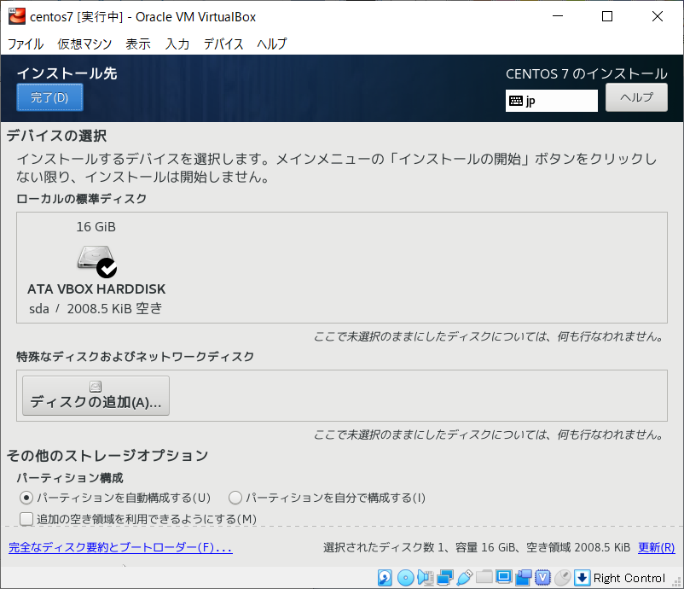The height and width of the screenshot is (589, 684).
Task: Click the ディスクの追加(A)... button
Action: tap(96, 395)
